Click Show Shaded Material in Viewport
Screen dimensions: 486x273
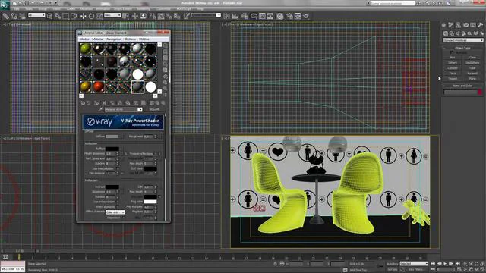click(x=144, y=103)
